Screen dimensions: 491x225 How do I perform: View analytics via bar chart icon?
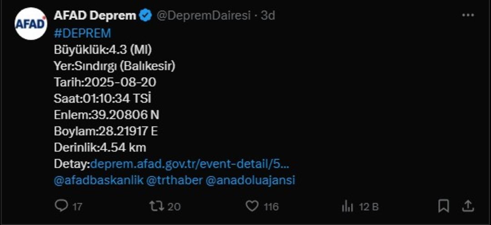[347, 206]
